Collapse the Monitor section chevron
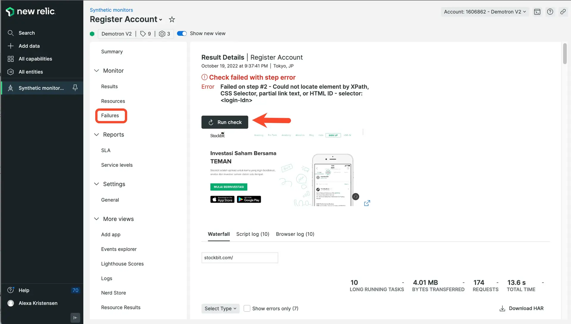571x324 pixels. click(97, 71)
